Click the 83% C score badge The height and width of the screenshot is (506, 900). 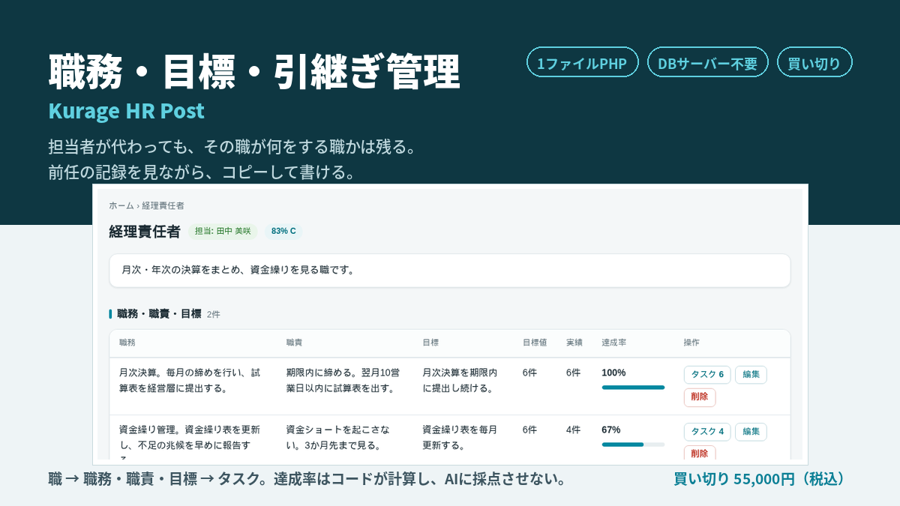coord(283,231)
